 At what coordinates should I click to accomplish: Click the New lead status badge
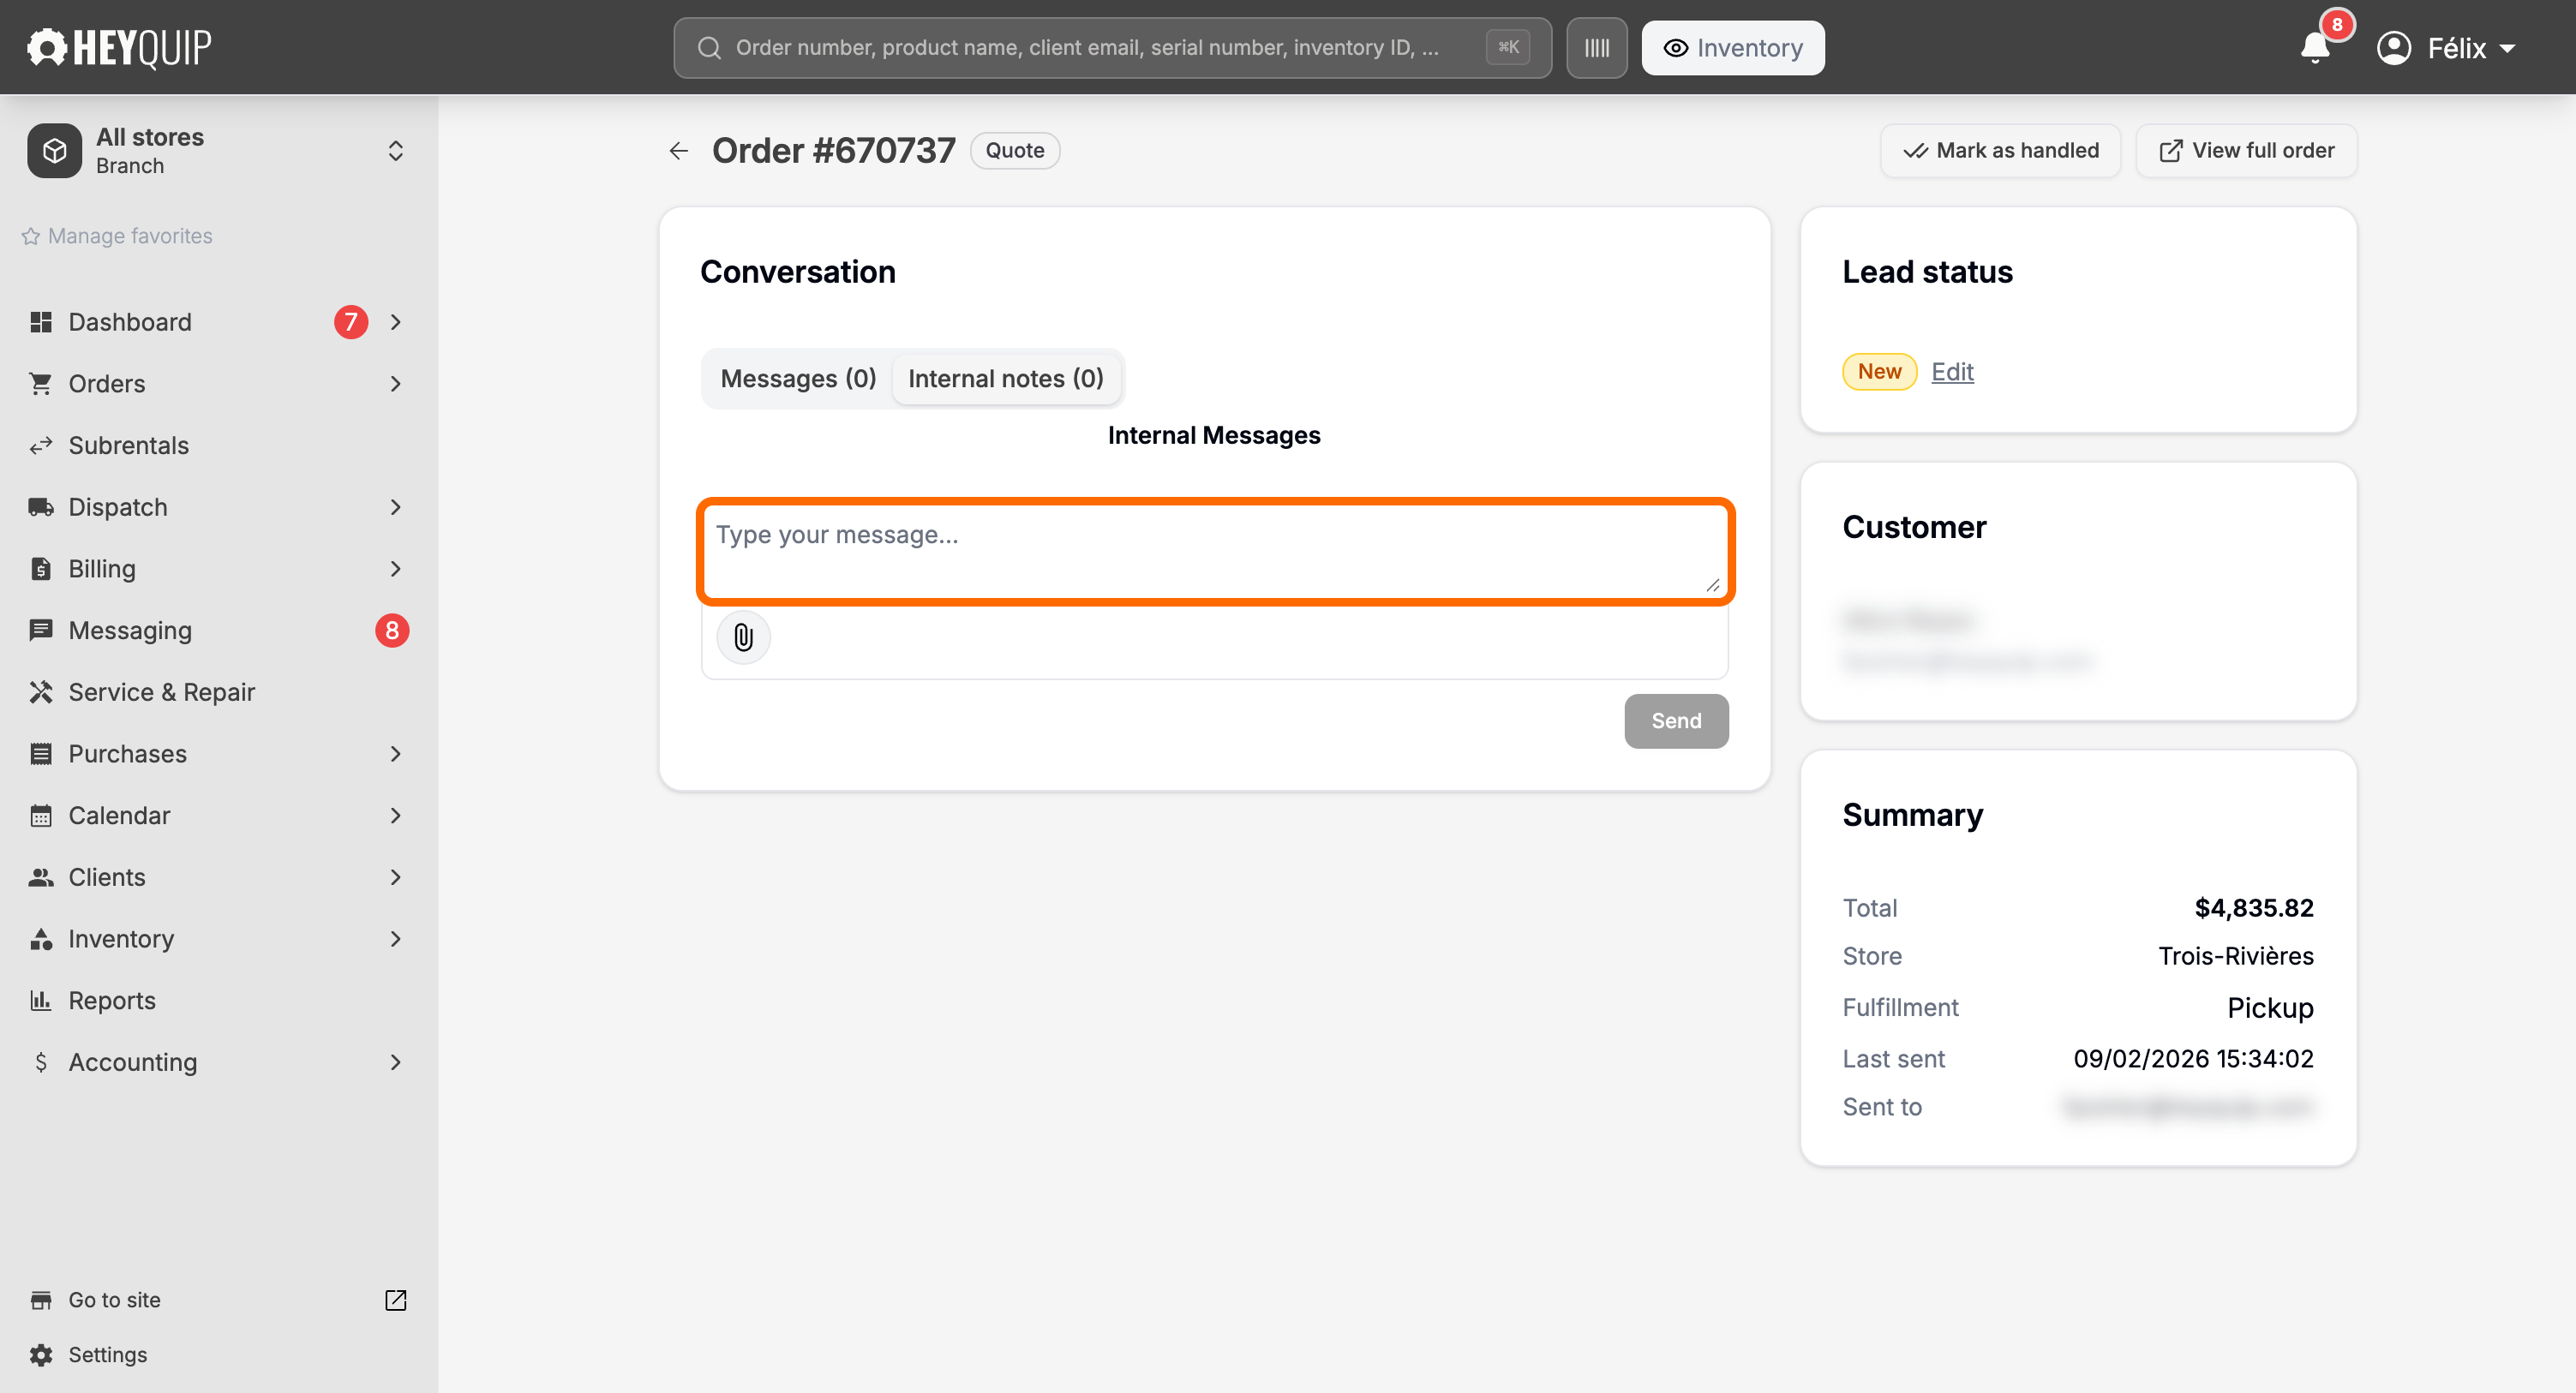[1879, 371]
